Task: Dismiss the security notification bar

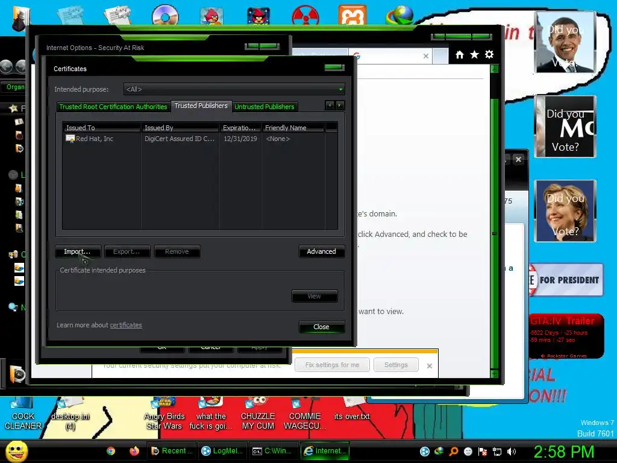Action: (x=430, y=366)
